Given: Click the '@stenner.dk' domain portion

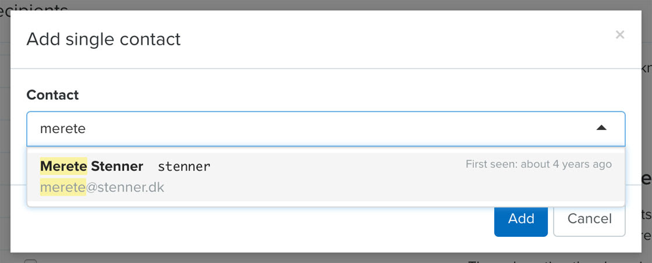Looking at the screenshot, I should (125, 188).
